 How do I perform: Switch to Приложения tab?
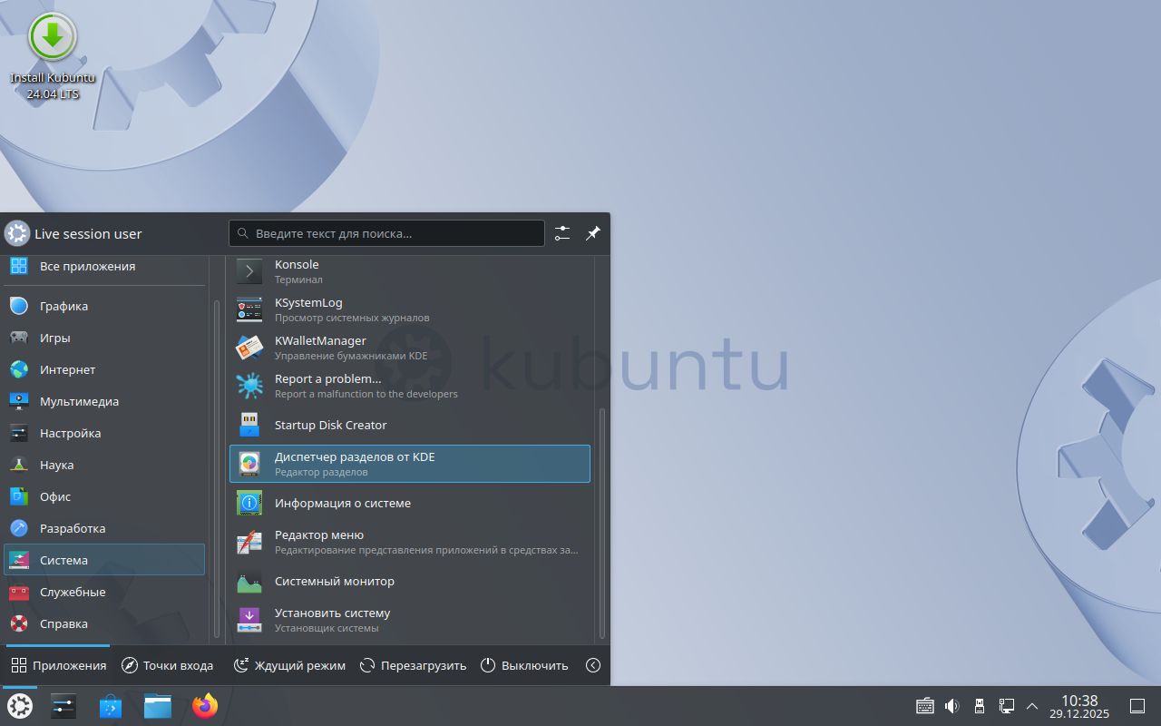coord(58,665)
